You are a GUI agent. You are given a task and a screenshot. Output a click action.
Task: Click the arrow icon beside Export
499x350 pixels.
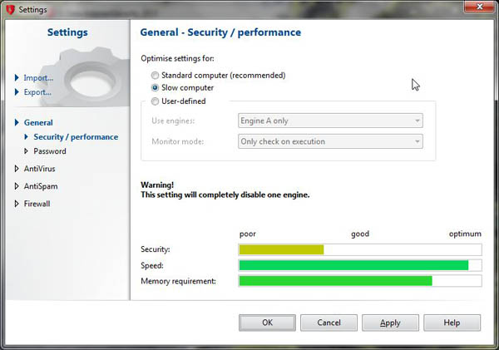tap(17, 92)
